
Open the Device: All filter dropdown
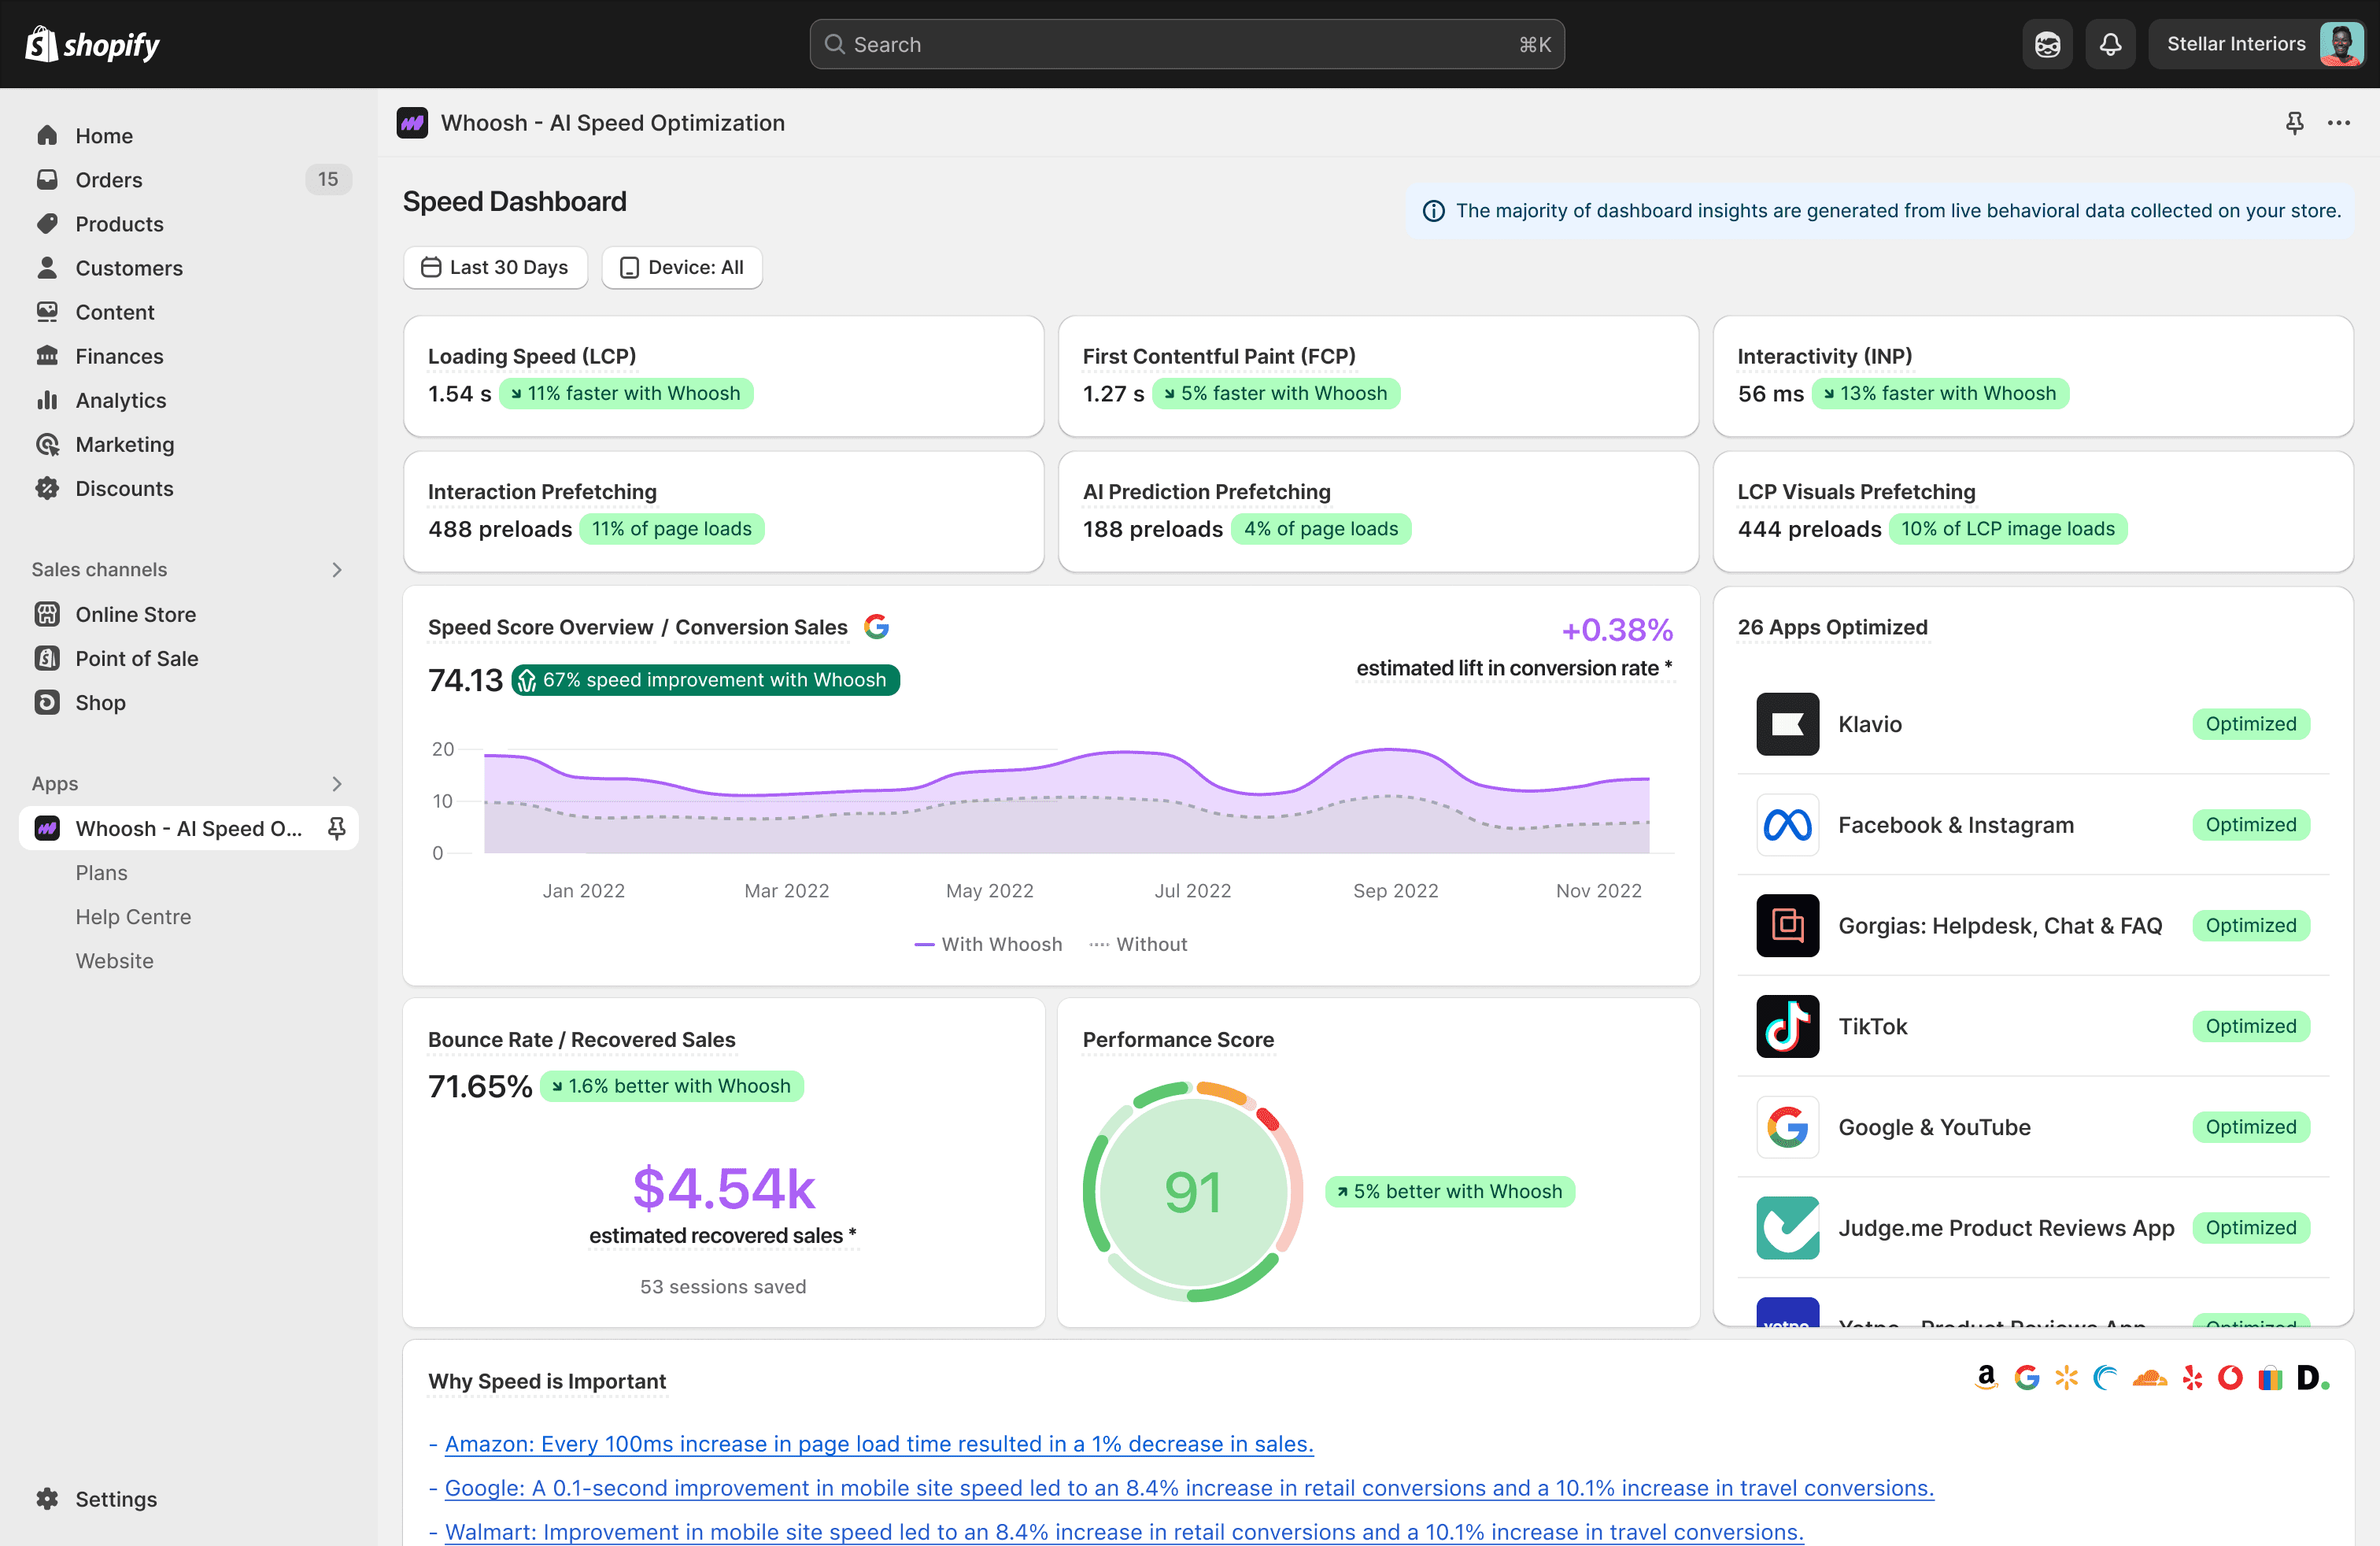click(682, 267)
